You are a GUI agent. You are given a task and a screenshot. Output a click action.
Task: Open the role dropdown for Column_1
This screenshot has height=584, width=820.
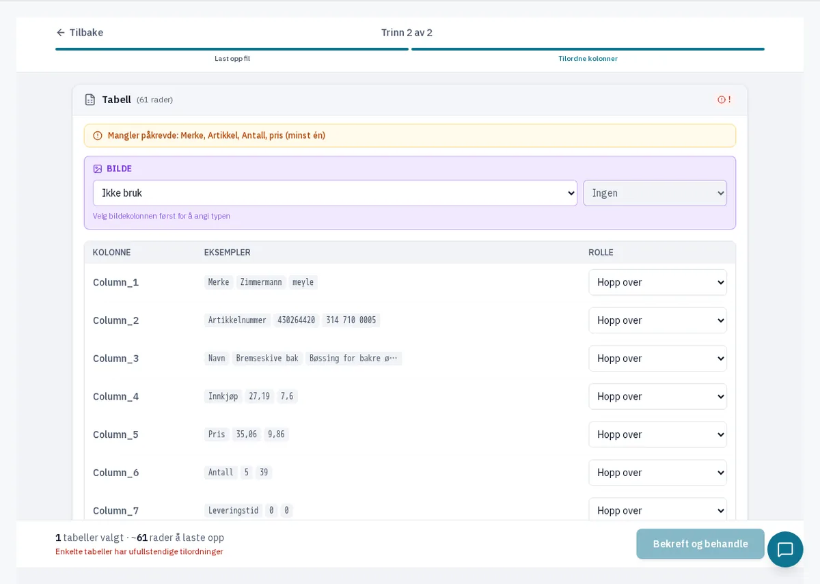[x=657, y=282]
